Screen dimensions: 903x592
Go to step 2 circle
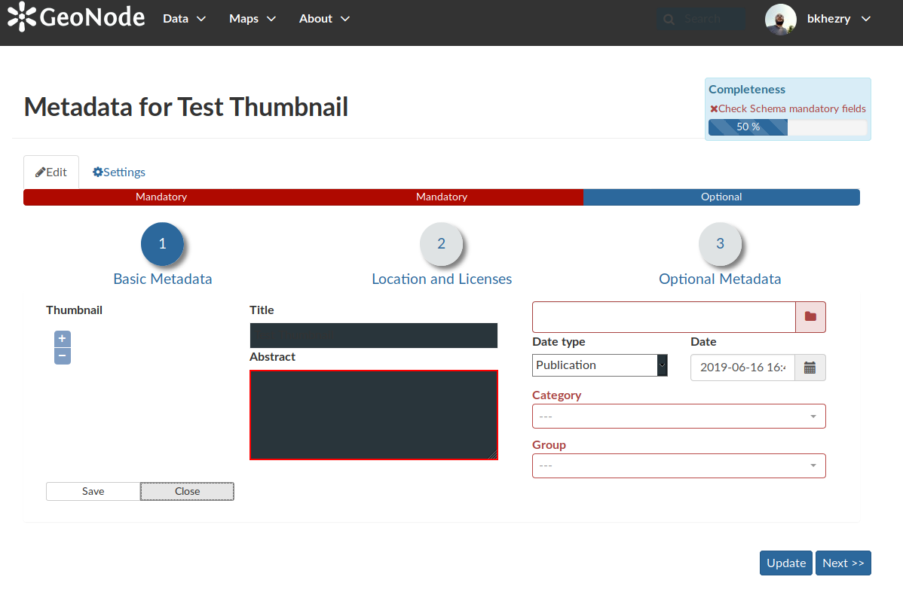pyautogui.click(x=441, y=244)
